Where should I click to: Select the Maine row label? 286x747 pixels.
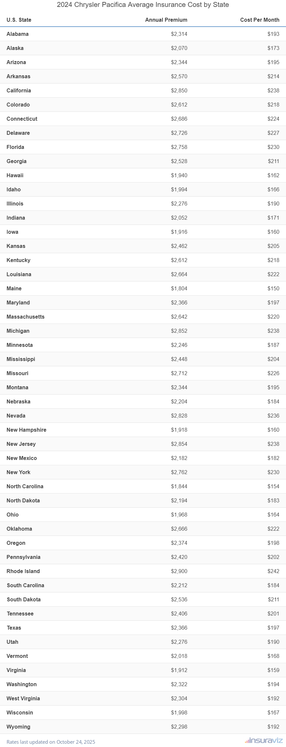14,288
